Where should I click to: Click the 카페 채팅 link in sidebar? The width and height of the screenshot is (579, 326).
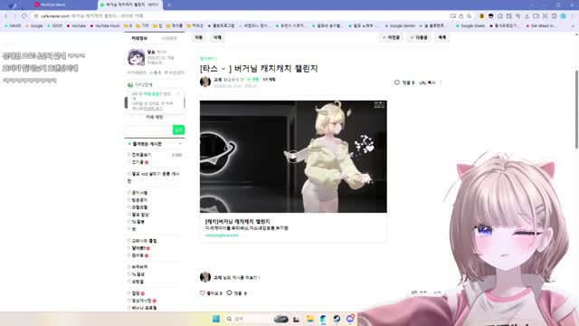coord(155,117)
